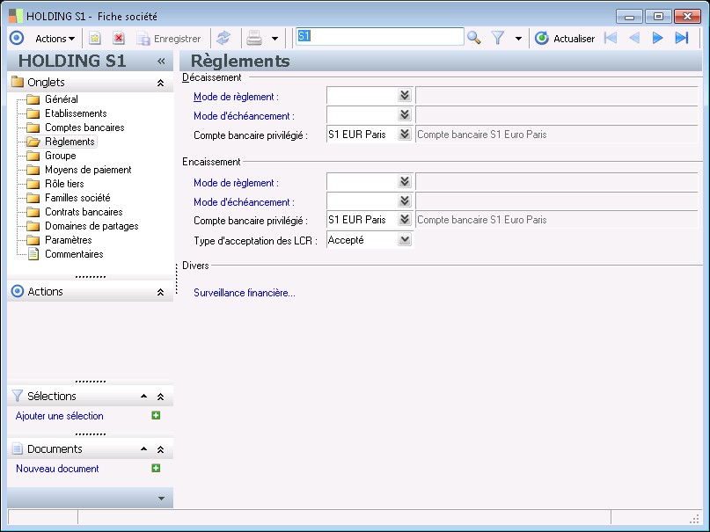This screenshot has width=710, height=532.
Task: Open the Etablissements tab
Action: (x=76, y=113)
